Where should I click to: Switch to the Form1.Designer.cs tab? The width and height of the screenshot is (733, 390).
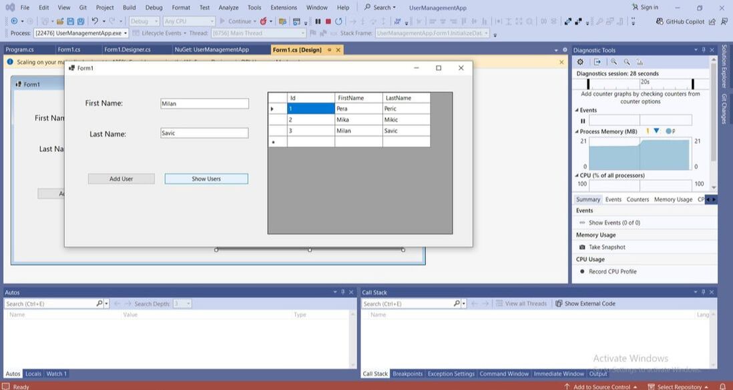point(127,49)
